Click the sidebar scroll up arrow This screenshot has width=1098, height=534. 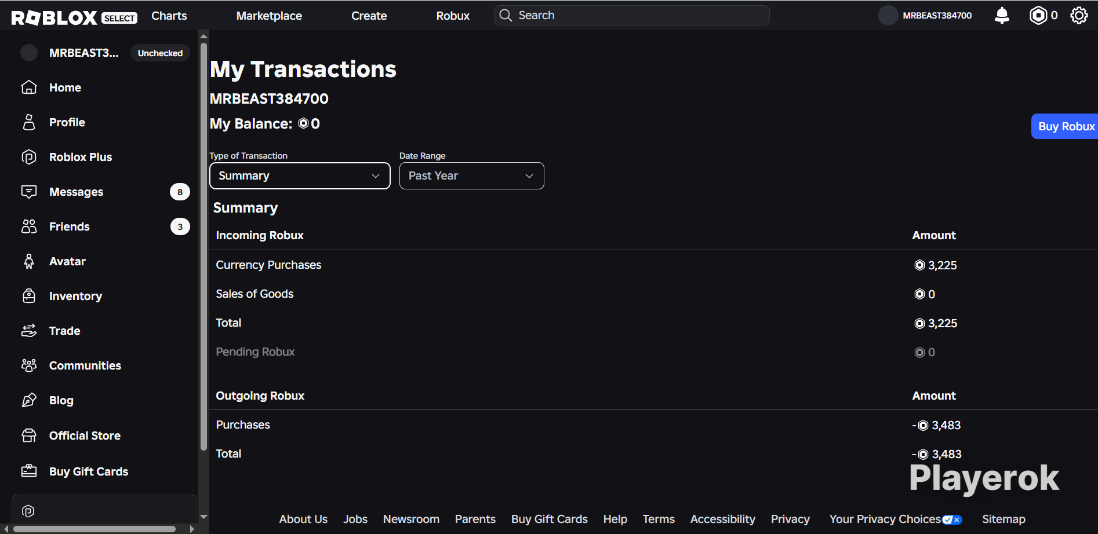click(203, 36)
